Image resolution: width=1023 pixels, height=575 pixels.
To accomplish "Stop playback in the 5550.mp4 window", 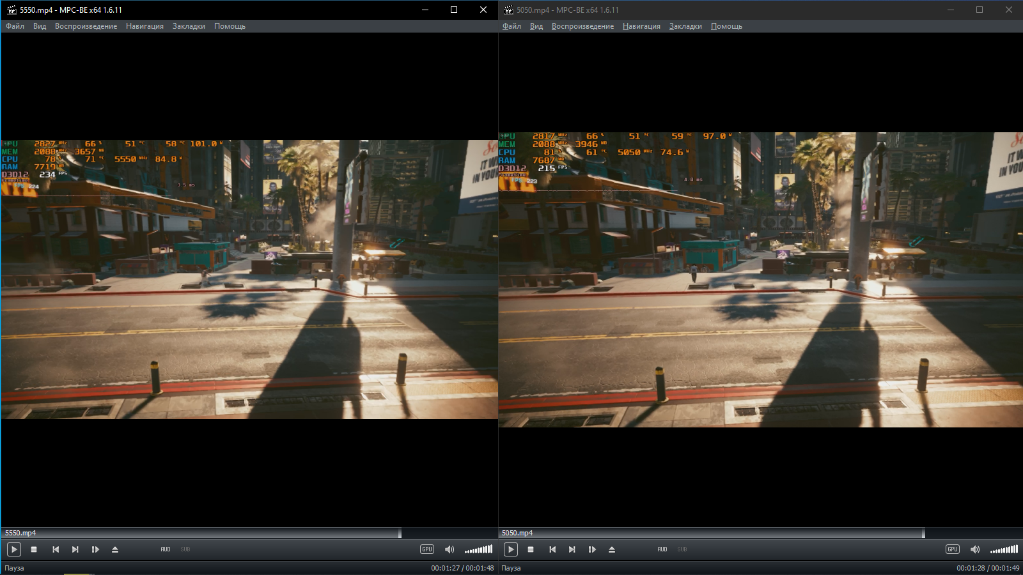I will point(34,549).
